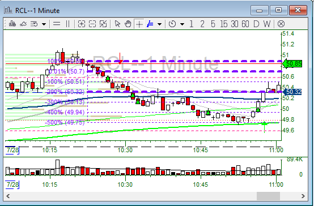Select the blue Fibonacci lines tool
This screenshot has height=206, width=314.
[150, 24]
